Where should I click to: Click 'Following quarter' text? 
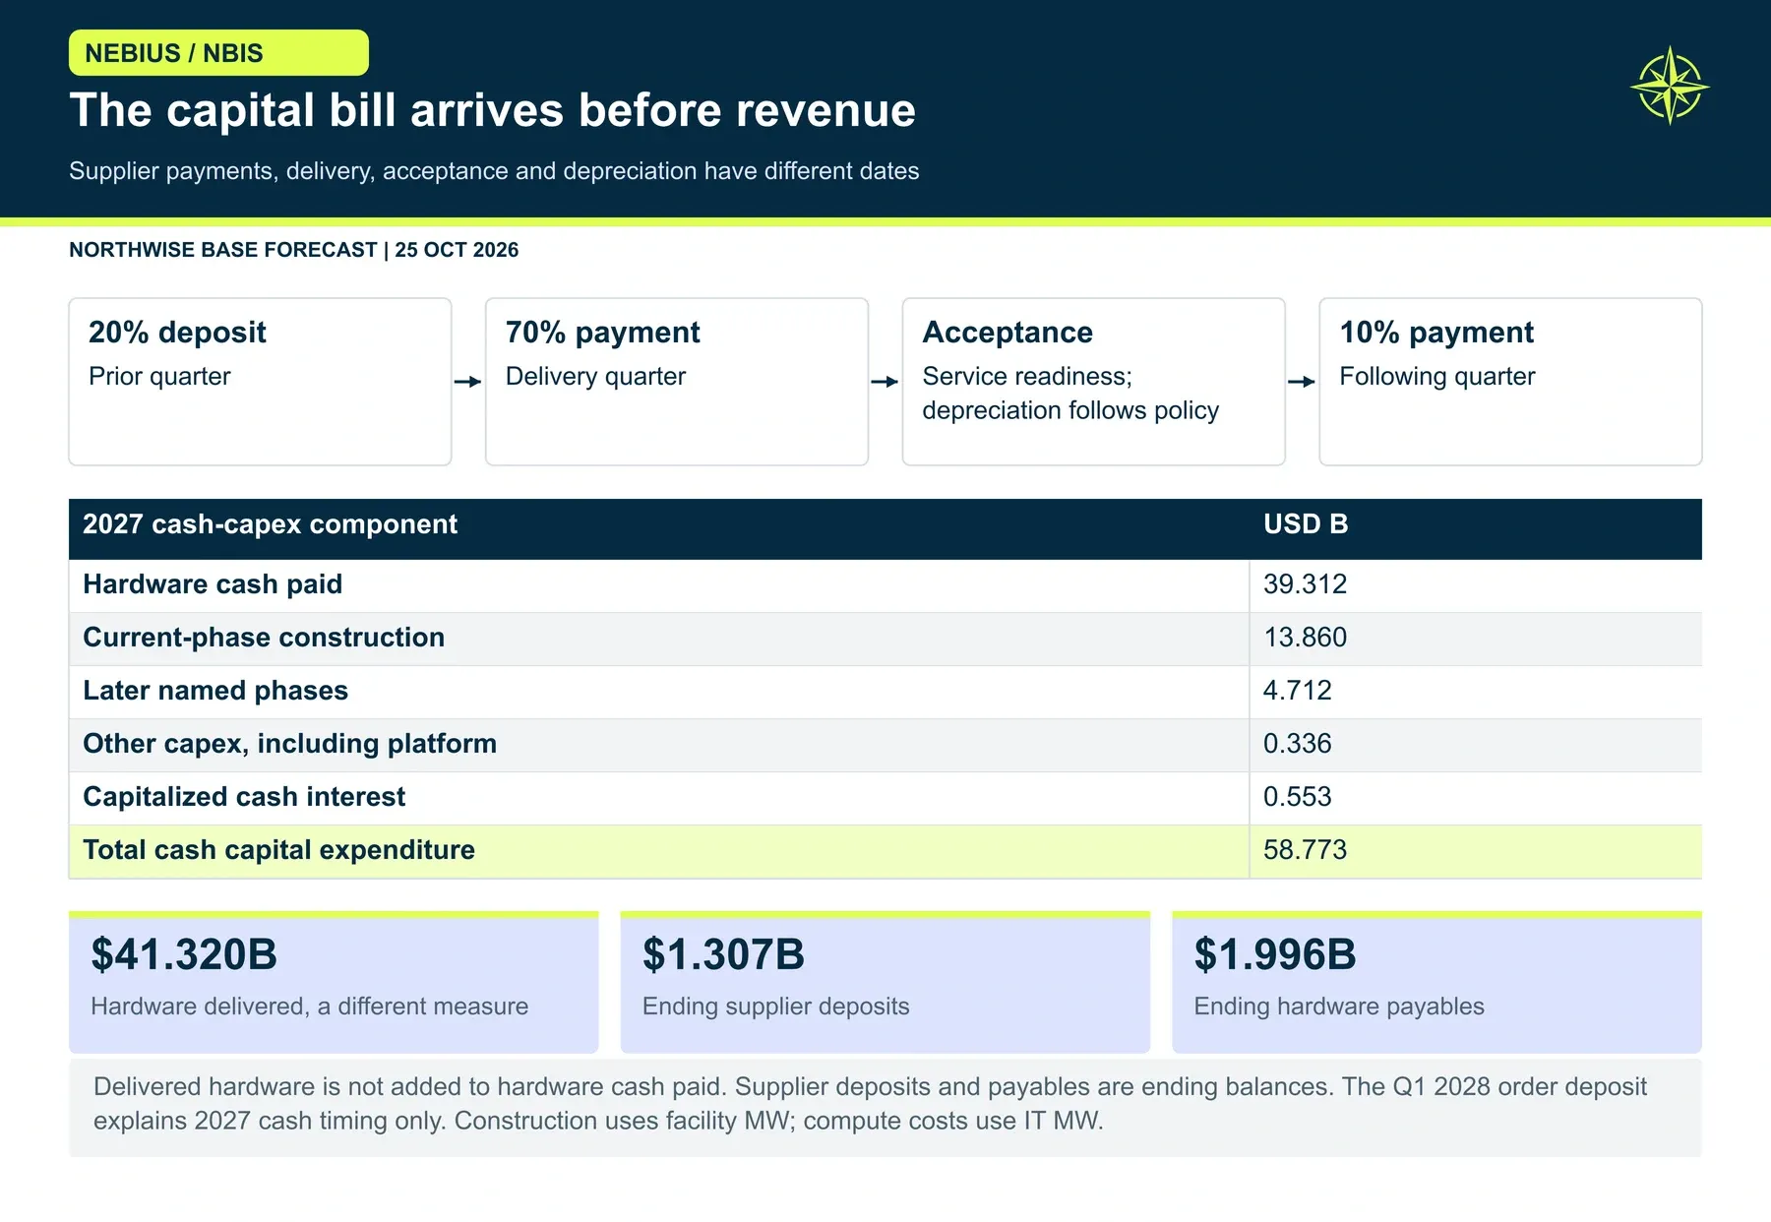pyautogui.click(x=1436, y=377)
